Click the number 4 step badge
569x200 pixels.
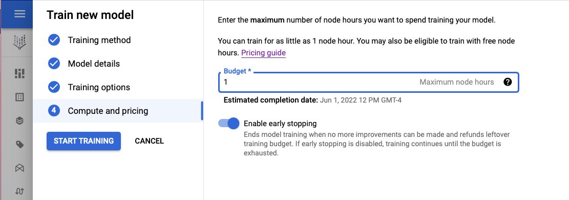pyautogui.click(x=54, y=111)
